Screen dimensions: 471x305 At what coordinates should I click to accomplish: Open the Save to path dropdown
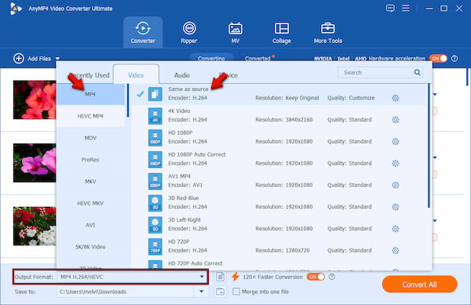click(x=201, y=292)
